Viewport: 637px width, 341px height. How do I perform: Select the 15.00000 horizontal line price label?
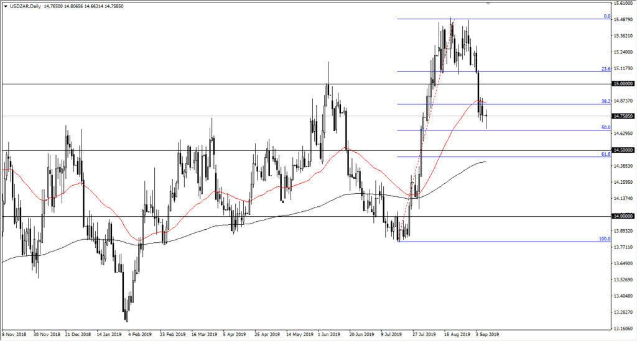[x=624, y=83]
